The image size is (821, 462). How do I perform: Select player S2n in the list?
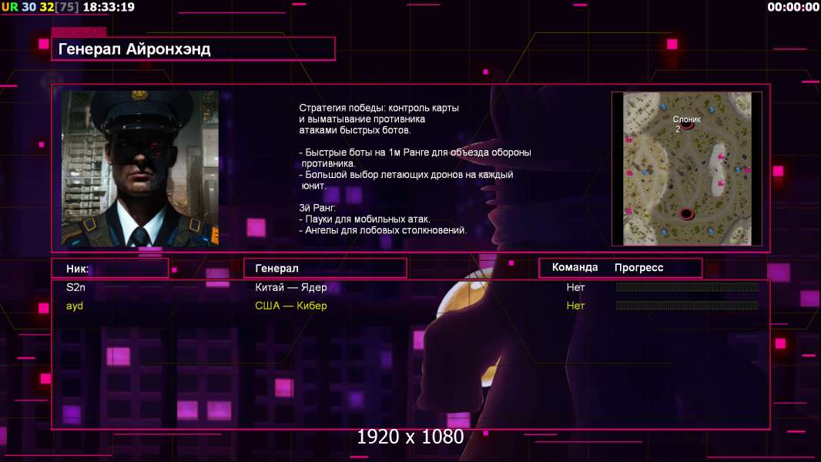[75, 287]
